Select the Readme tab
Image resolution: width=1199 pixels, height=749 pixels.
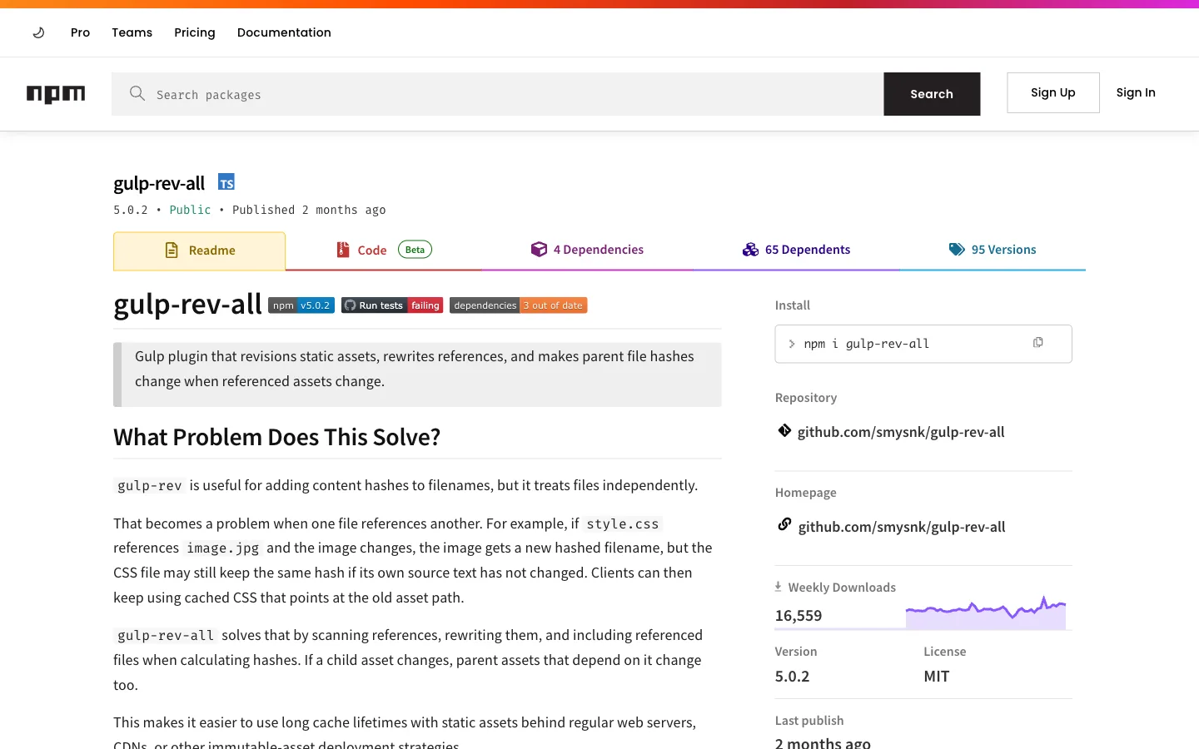point(199,250)
